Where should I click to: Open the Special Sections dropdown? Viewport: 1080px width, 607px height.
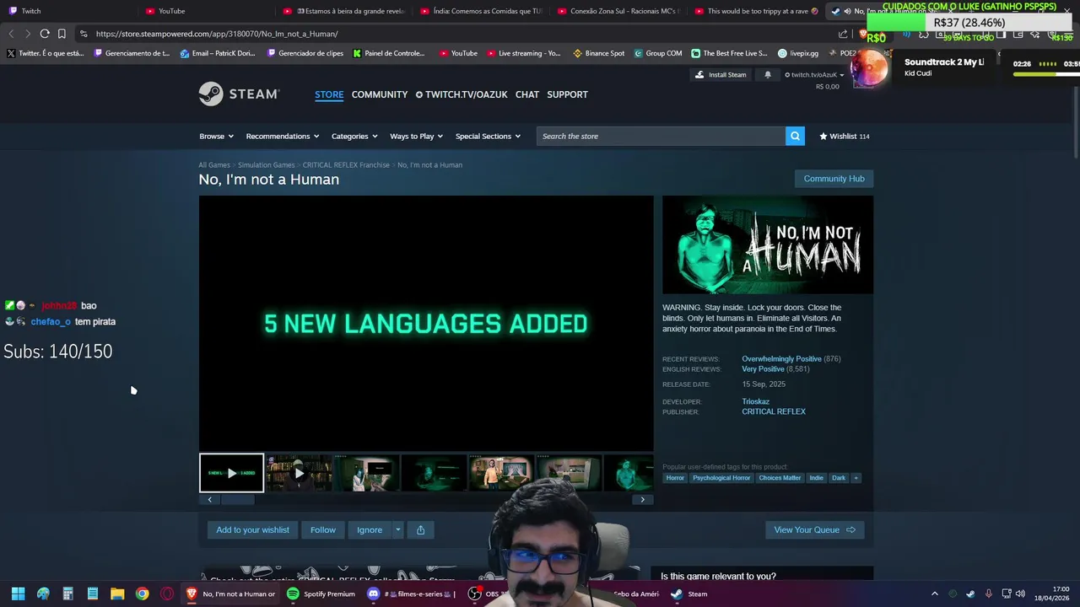[x=488, y=136]
